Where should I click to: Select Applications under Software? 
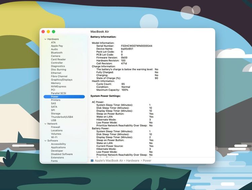[x=58, y=148]
